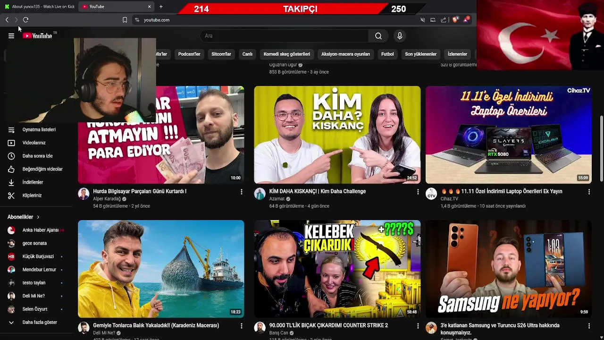Click the share icon in address bar

point(444,20)
